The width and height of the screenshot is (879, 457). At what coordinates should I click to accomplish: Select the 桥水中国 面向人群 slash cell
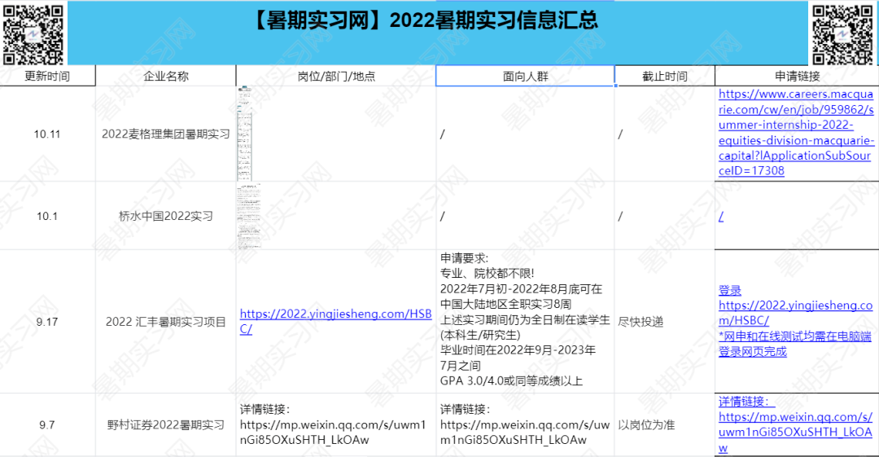pyautogui.click(x=525, y=216)
